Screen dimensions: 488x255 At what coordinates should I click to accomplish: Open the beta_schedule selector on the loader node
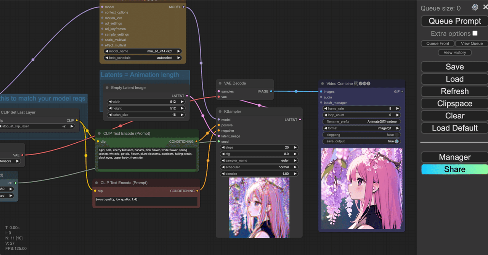click(x=142, y=57)
